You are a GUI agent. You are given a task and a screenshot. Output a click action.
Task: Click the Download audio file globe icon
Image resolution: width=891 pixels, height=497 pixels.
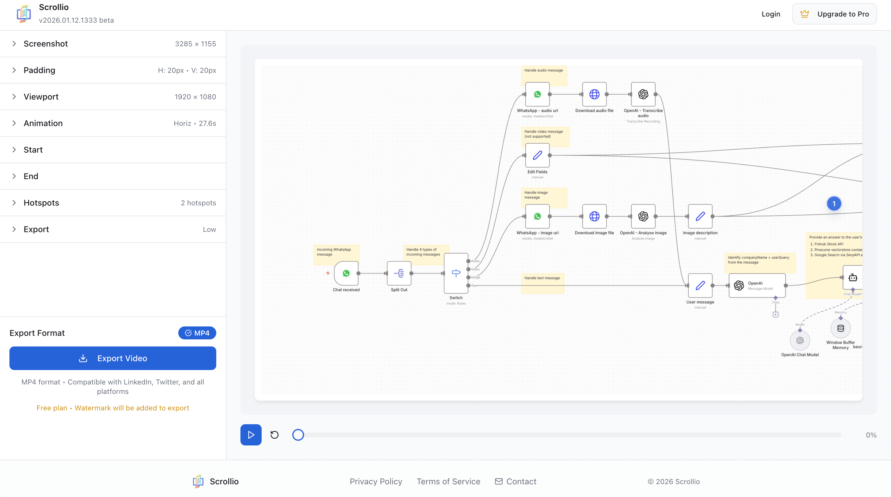click(594, 94)
